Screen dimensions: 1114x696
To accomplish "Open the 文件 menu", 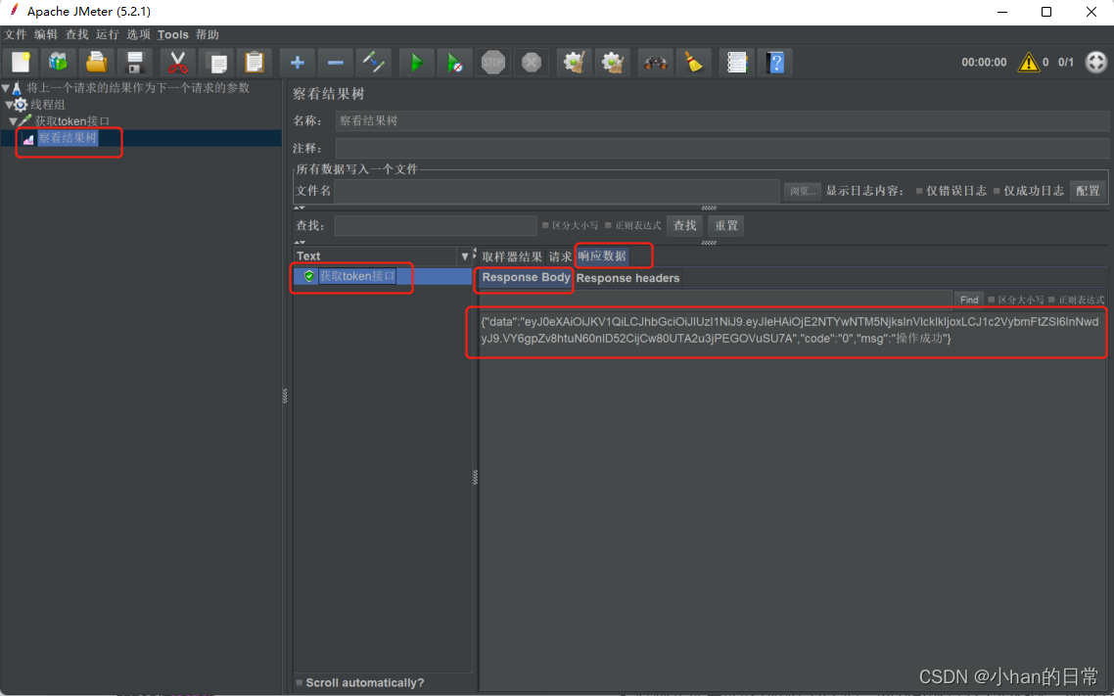I will pyautogui.click(x=15, y=35).
